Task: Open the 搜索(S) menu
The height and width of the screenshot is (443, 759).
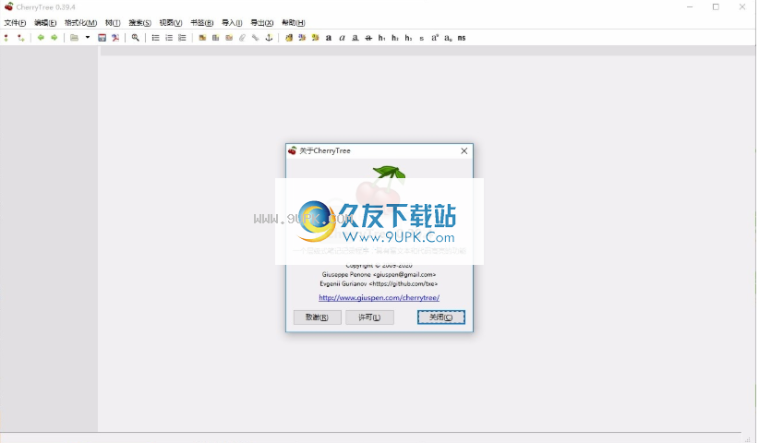Action: (140, 23)
